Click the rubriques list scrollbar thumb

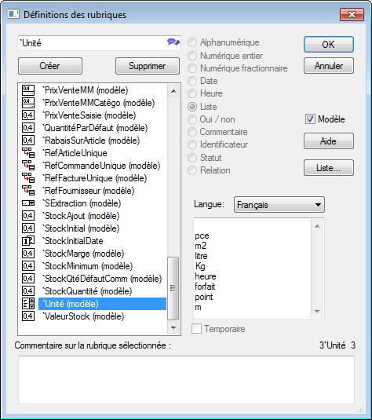[173, 288]
